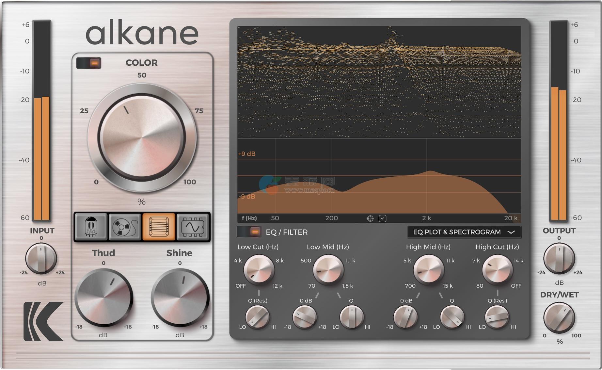Select the transformer saturation mode
This screenshot has height=370, width=602.
tap(159, 227)
